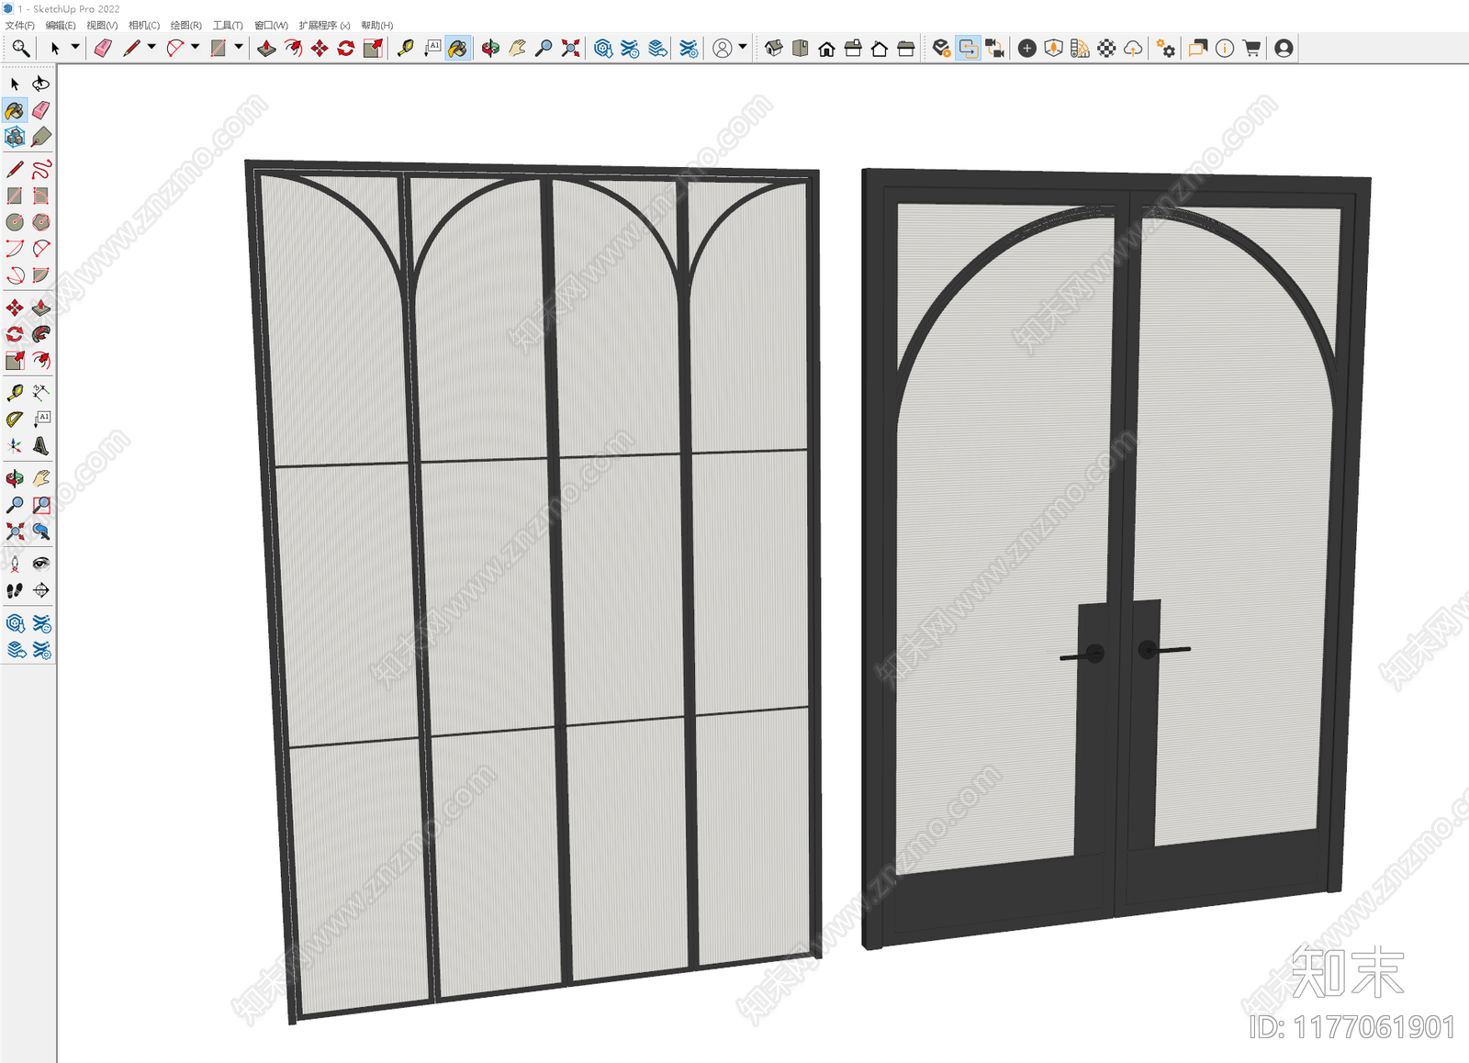This screenshot has width=1469, height=1063.
Task: Open the 帮助(H) menu
Action: 376,25
